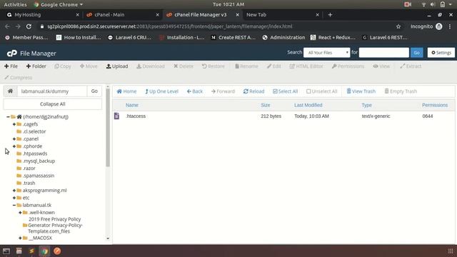Create a new folder with the Folder button
The width and height of the screenshot is (457, 257).
click(x=36, y=66)
